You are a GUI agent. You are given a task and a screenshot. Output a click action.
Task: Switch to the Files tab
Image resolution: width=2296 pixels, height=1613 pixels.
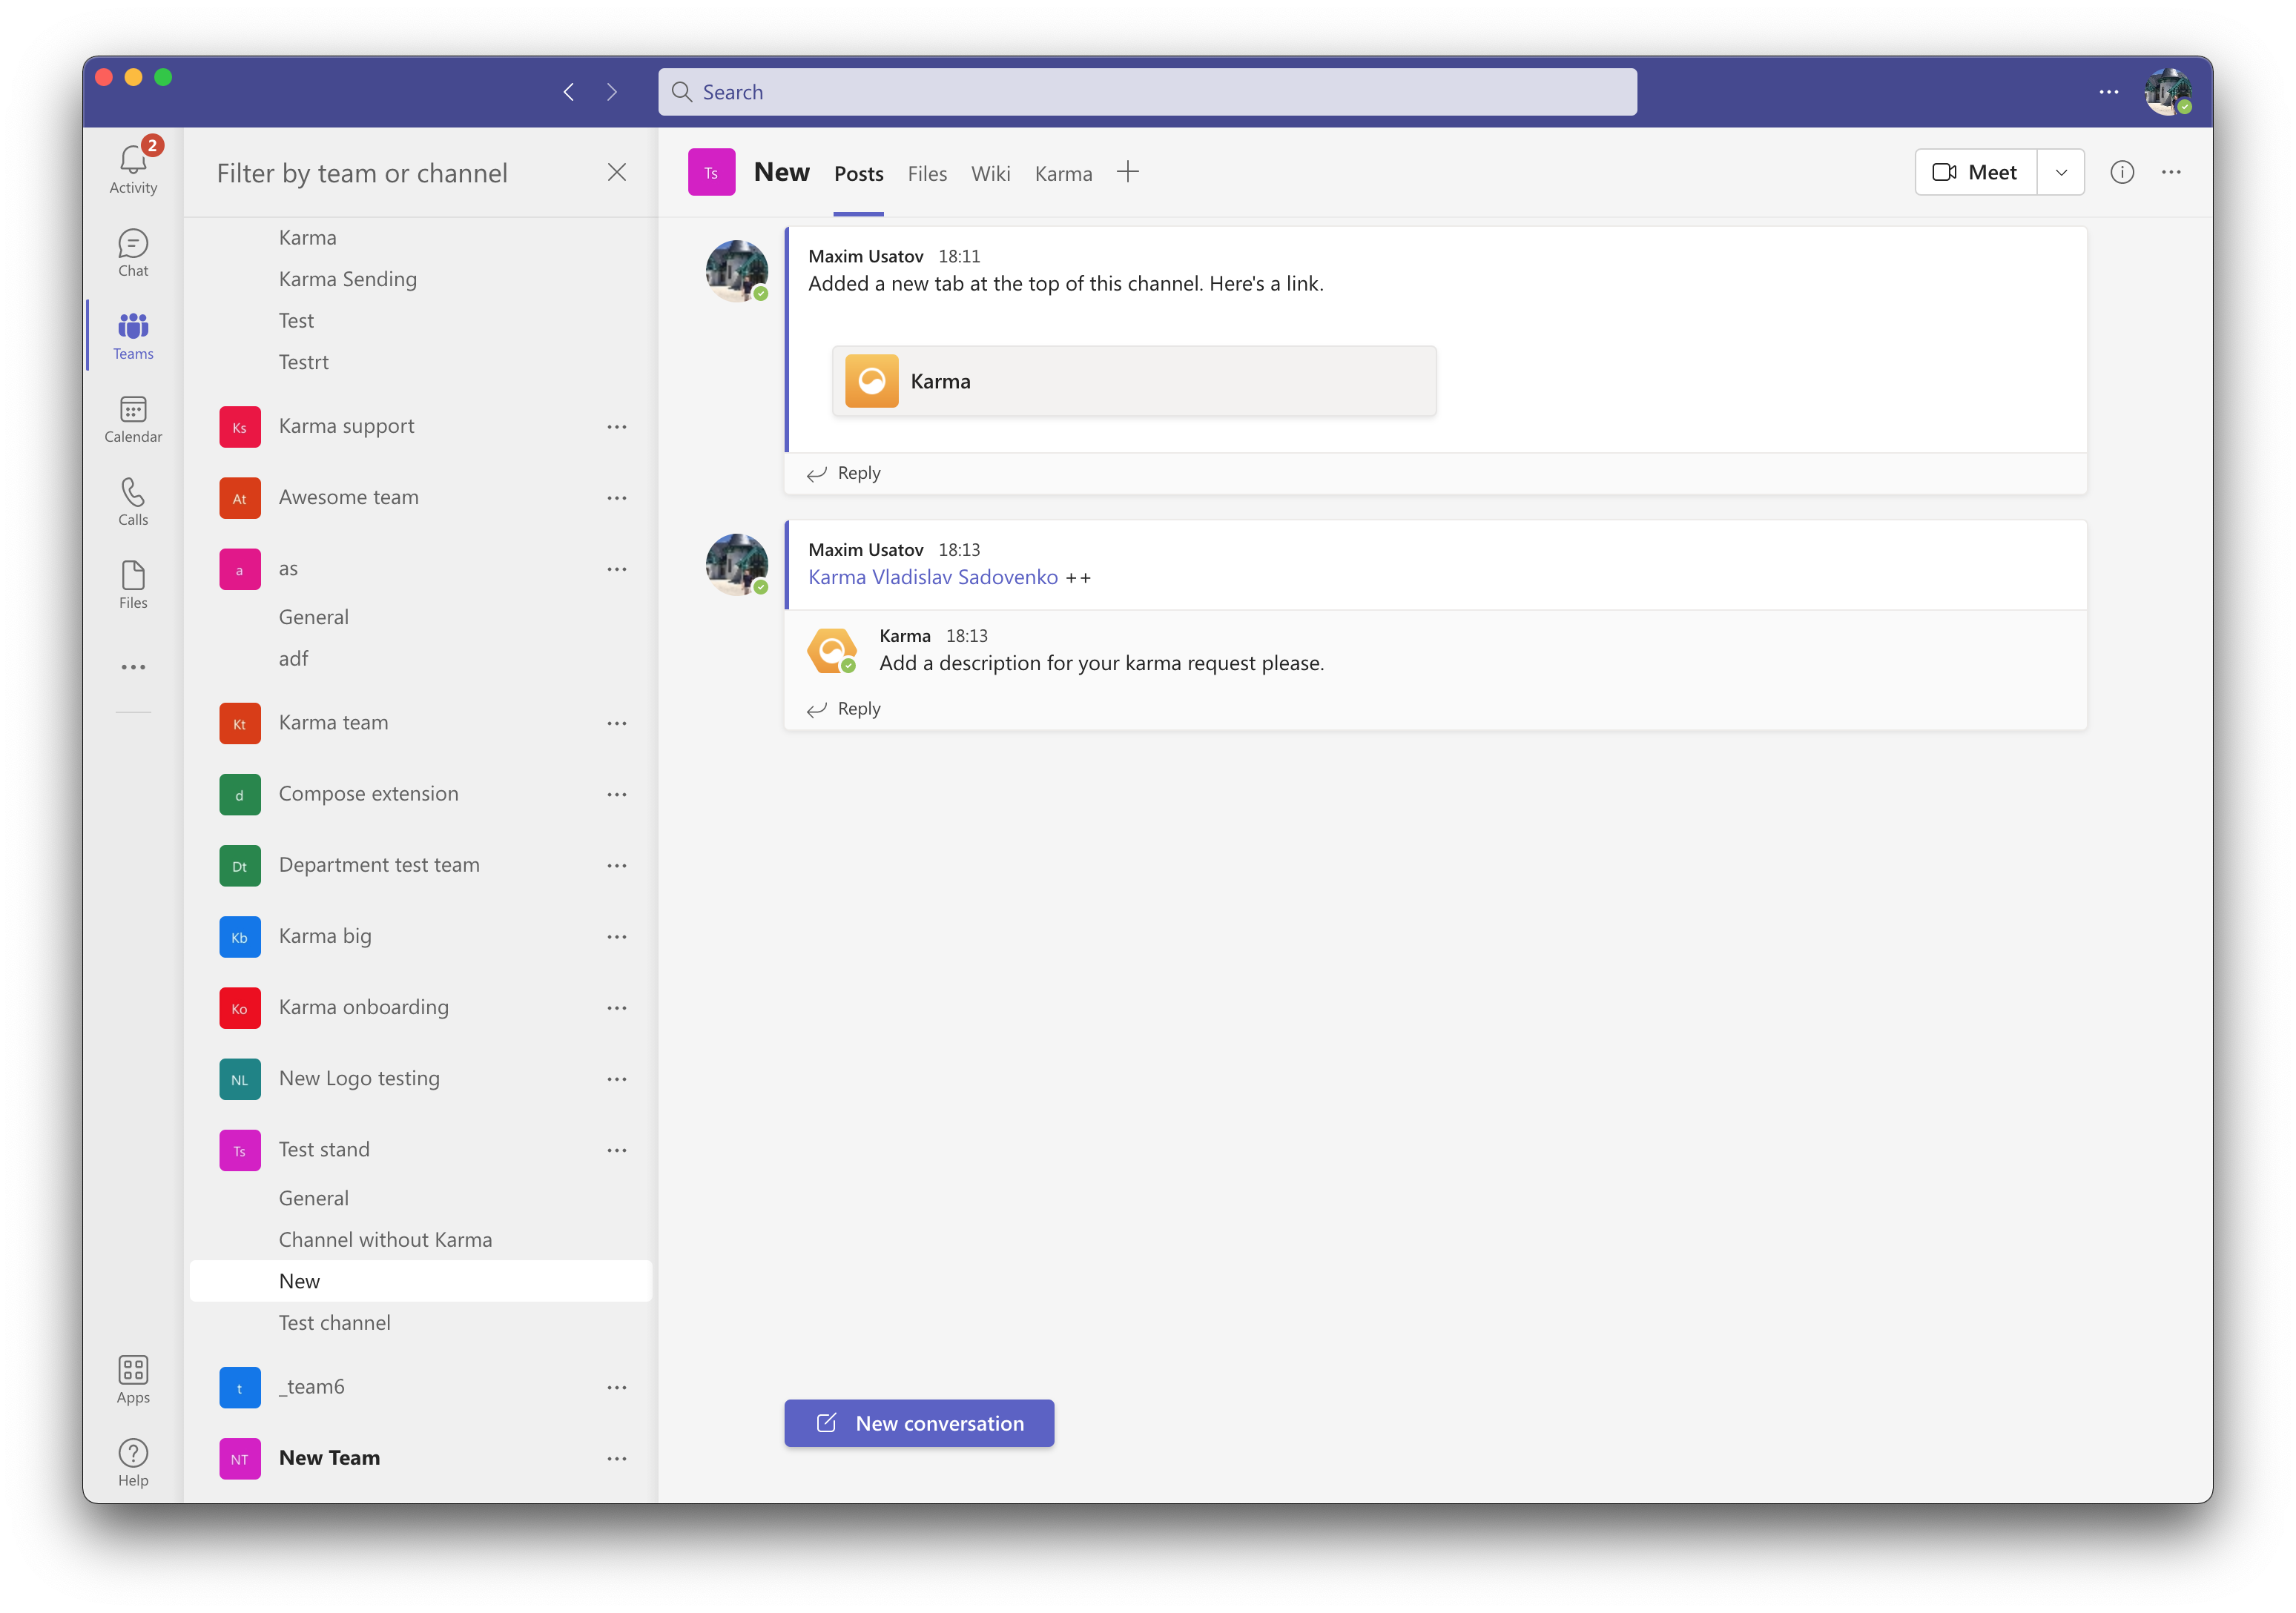(x=926, y=174)
